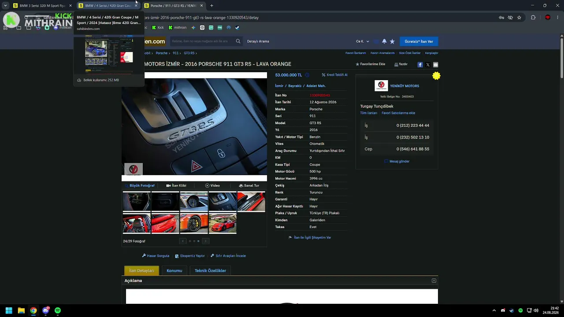Click the printer icon beside Yazdır
Screen dimensions: 564x317
396,64
